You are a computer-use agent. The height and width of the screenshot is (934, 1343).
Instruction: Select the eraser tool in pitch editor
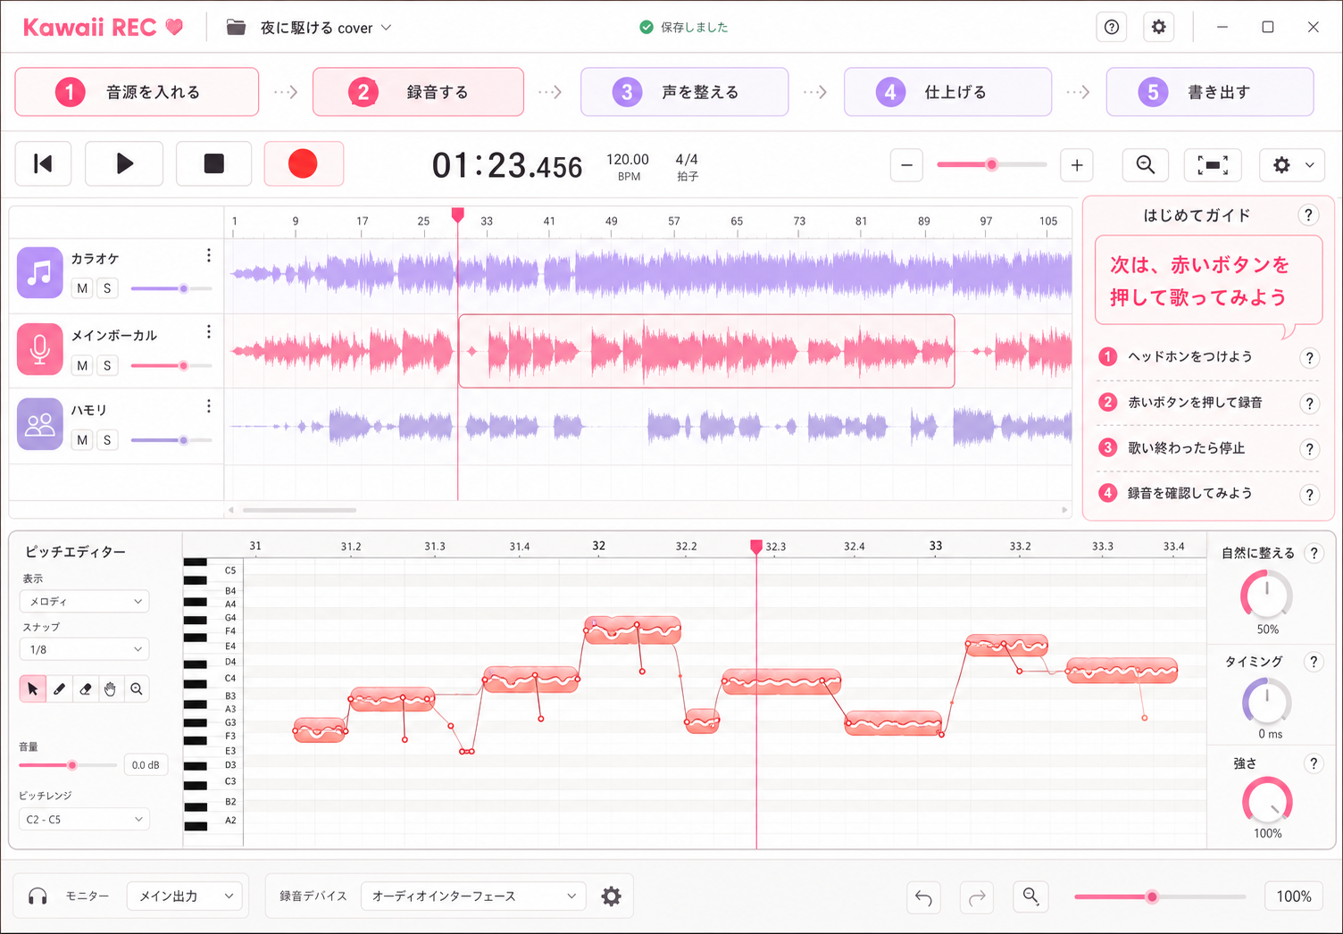pos(85,689)
